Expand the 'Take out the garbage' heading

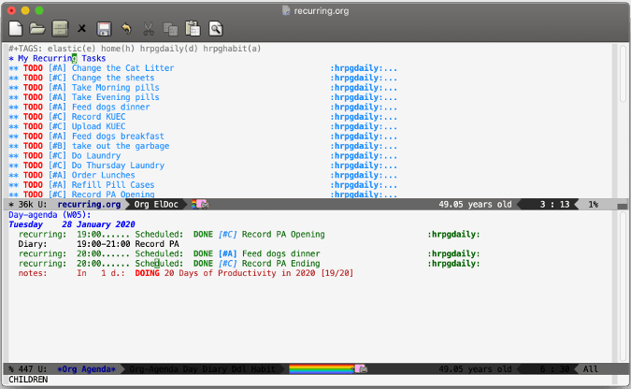(120, 146)
